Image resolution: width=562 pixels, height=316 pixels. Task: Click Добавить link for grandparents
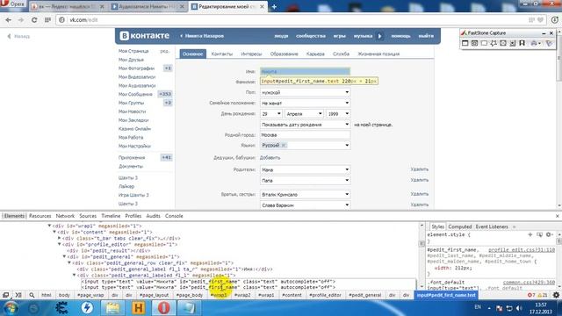click(x=270, y=158)
